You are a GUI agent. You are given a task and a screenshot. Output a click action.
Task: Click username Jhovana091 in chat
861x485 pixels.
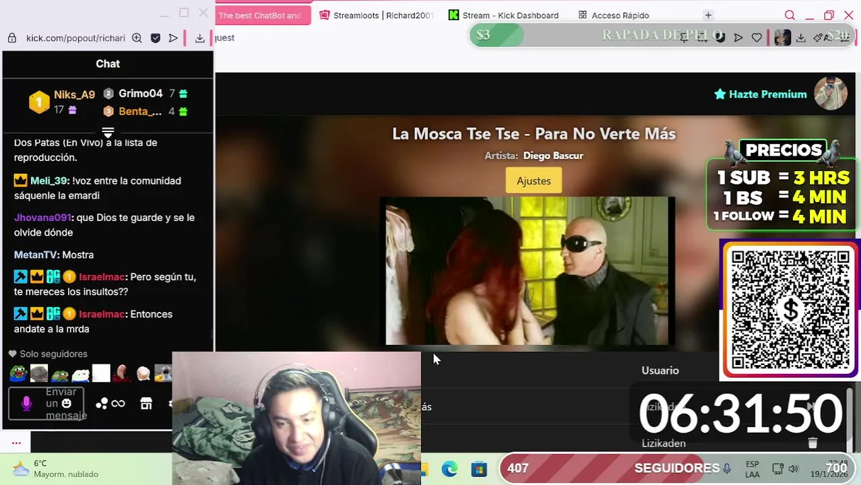click(x=42, y=218)
